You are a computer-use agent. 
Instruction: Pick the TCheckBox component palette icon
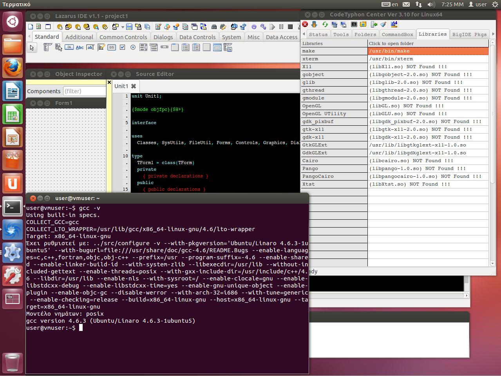[122, 47]
